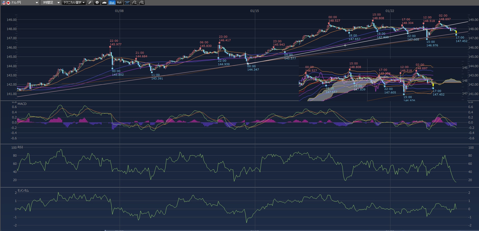Switch price display to Ask
The image size is (479, 231).
pos(119,3)
